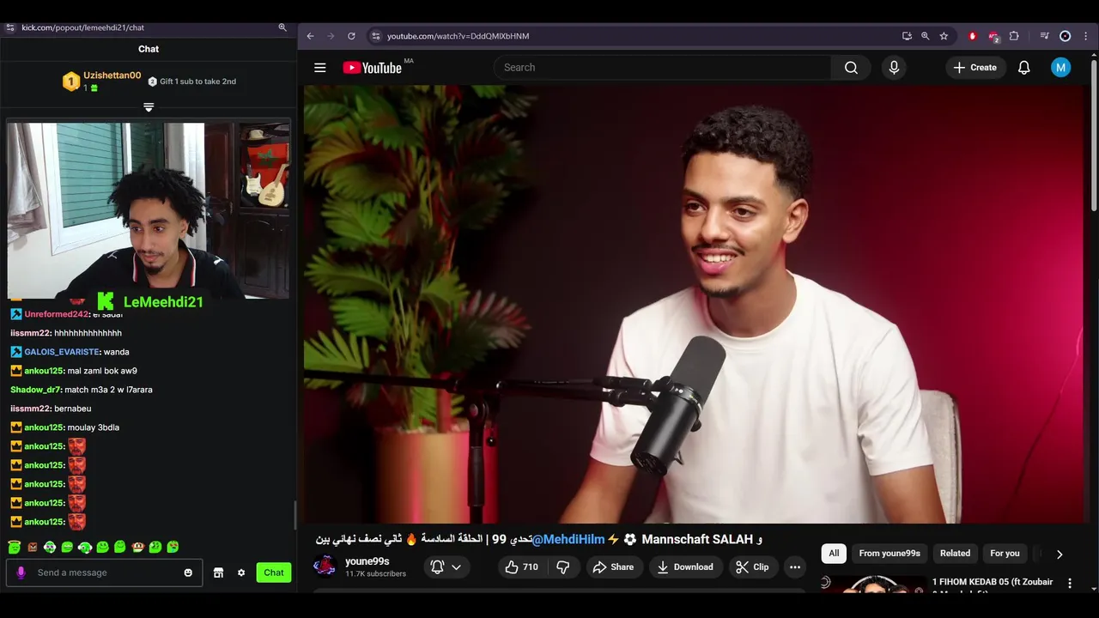Like the video with 710 likes
This screenshot has width=1099, height=618.
[521, 566]
